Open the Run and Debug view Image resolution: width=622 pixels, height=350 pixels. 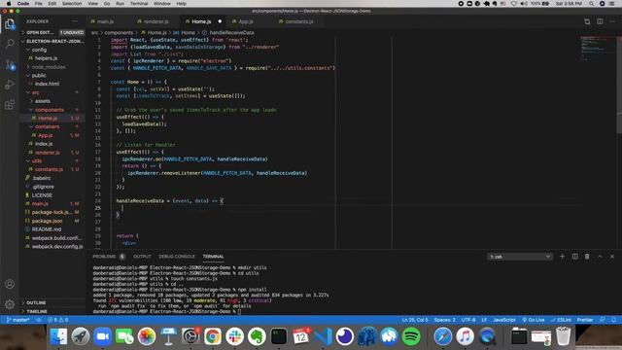(x=10, y=85)
